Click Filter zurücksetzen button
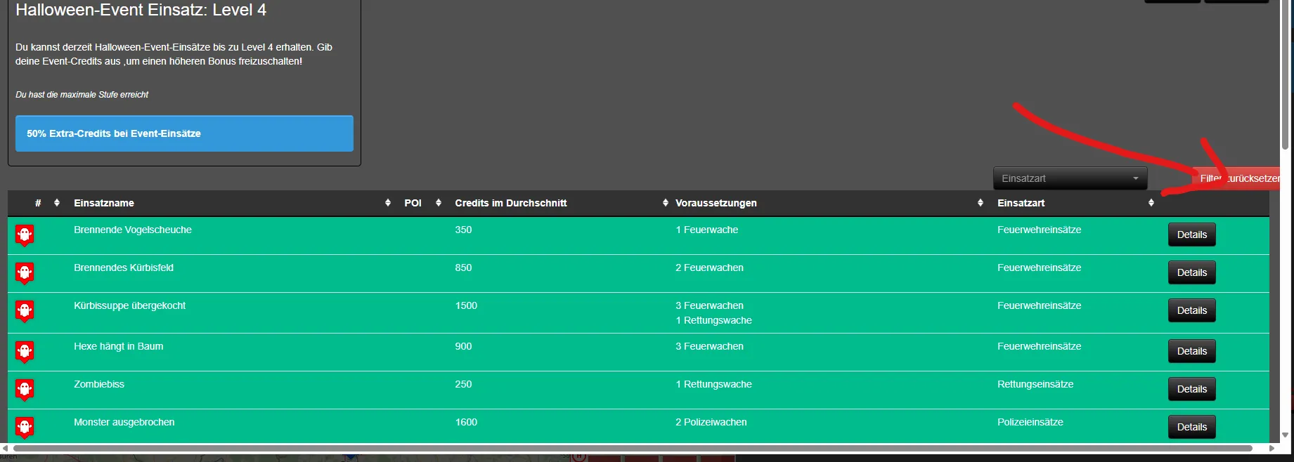Image resolution: width=1294 pixels, height=462 pixels. [x=1238, y=178]
